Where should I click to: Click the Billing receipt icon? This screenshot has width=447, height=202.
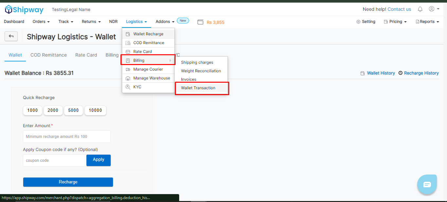pyautogui.click(x=128, y=60)
